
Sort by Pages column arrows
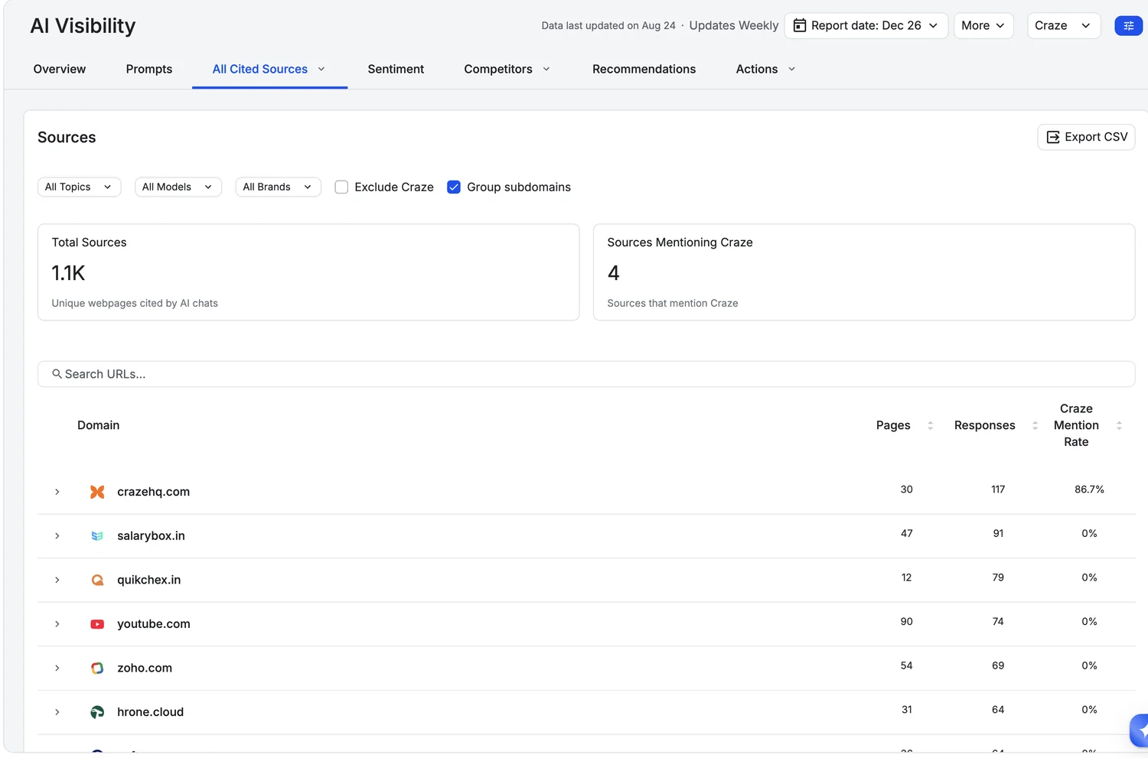tap(930, 425)
